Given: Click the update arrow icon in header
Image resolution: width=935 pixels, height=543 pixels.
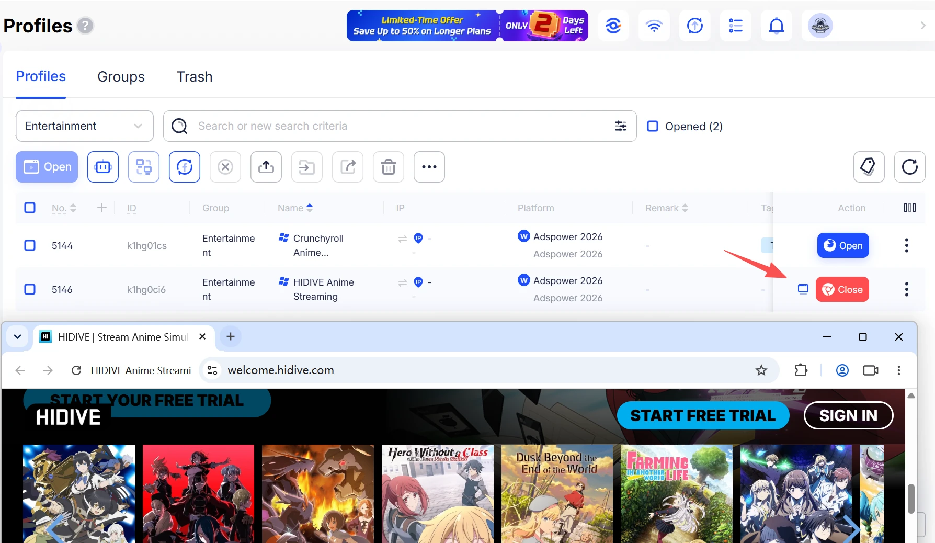Looking at the screenshot, I should [694, 26].
